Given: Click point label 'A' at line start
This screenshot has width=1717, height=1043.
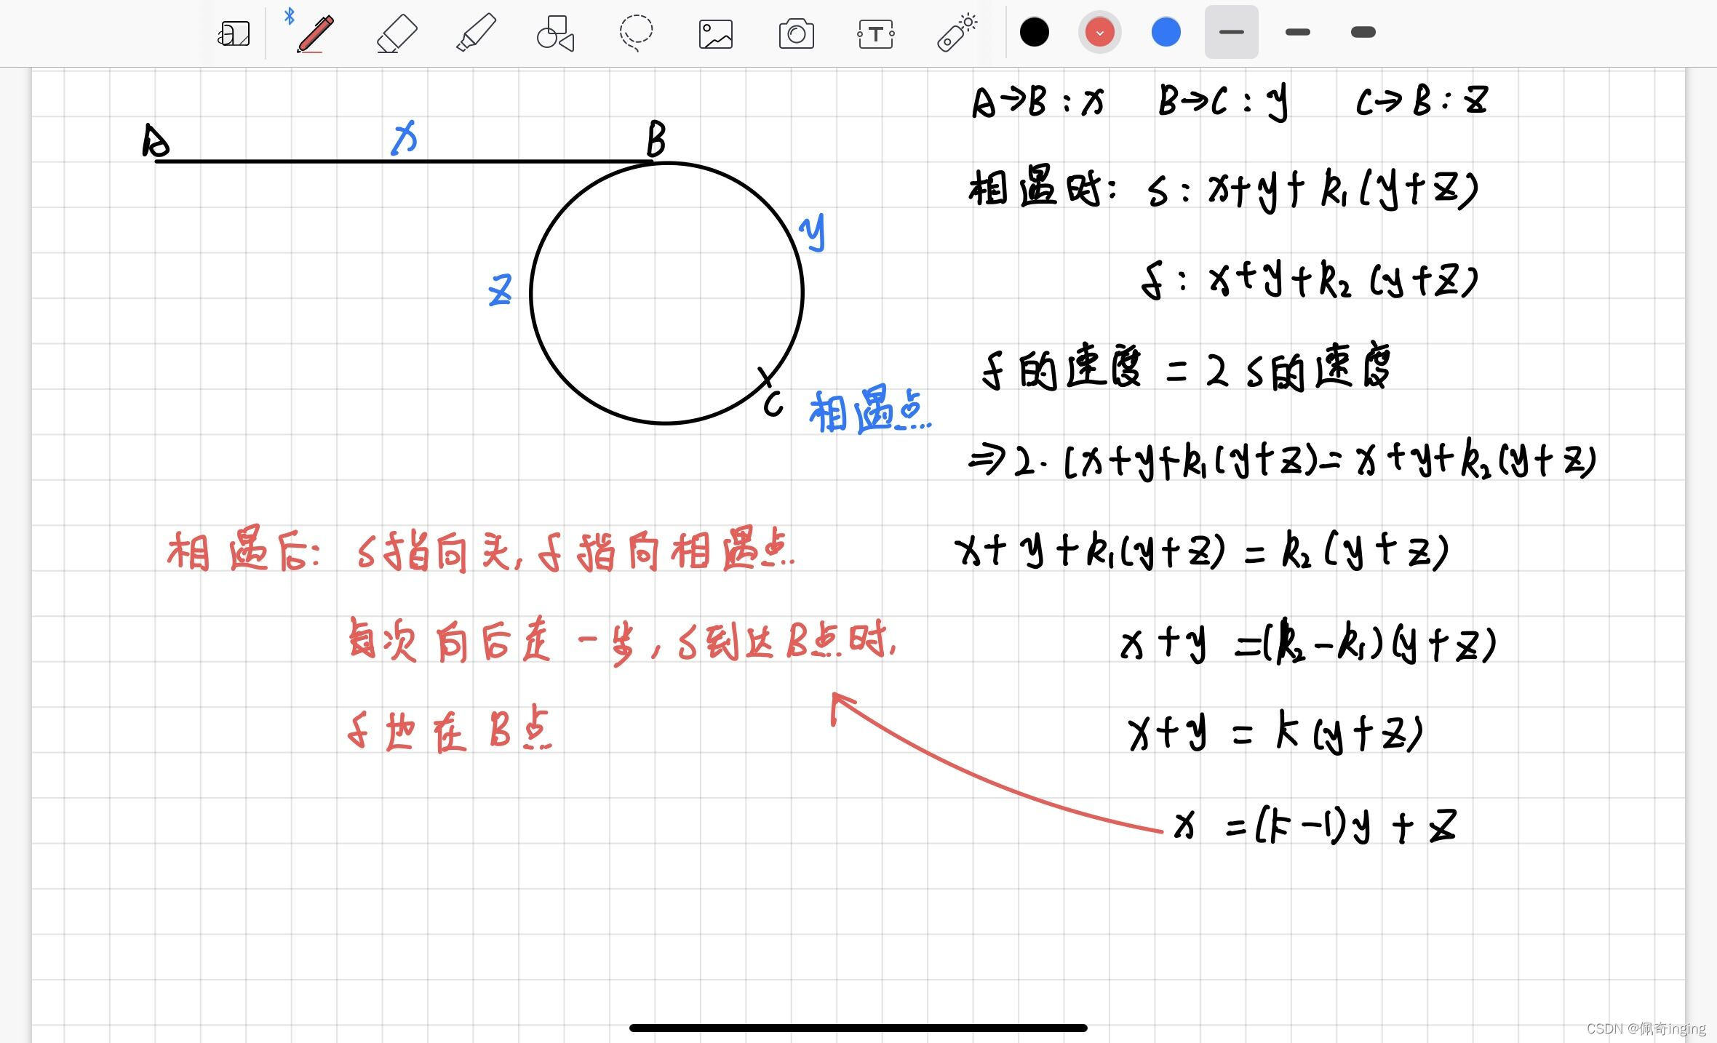Looking at the screenshot, I should [155, 140].
